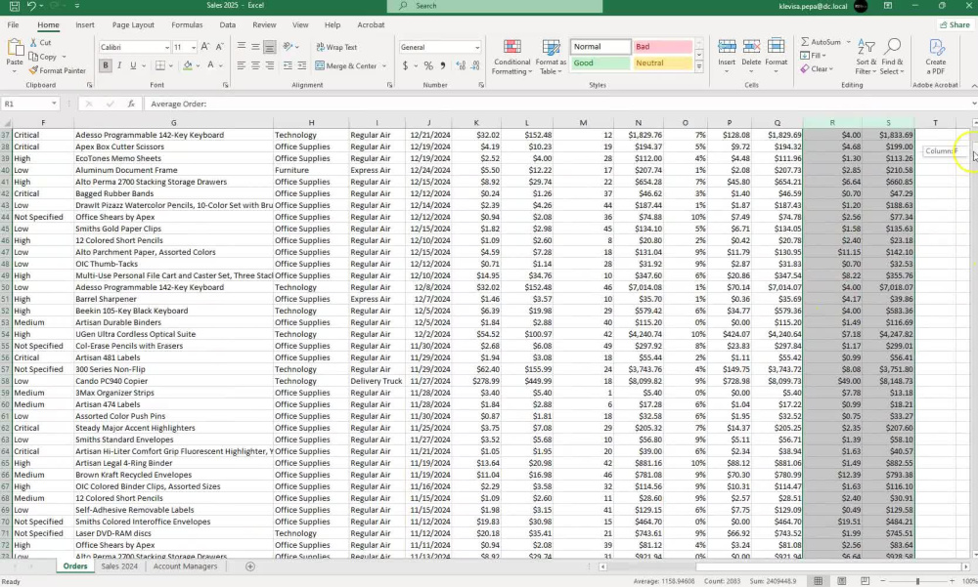Screen dimensions: 978x587
Task: Apply the Fill Color bucket
Action: pyautogui.click(x=188, y=65)
